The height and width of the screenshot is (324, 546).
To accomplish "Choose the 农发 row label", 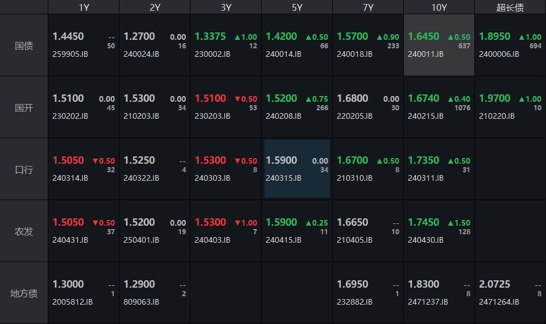I will pyautogui.click(x=24, y=231).
